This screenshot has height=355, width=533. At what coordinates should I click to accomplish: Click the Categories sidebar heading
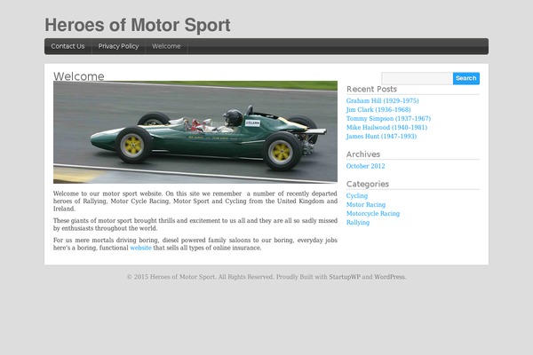click(368, 184)
